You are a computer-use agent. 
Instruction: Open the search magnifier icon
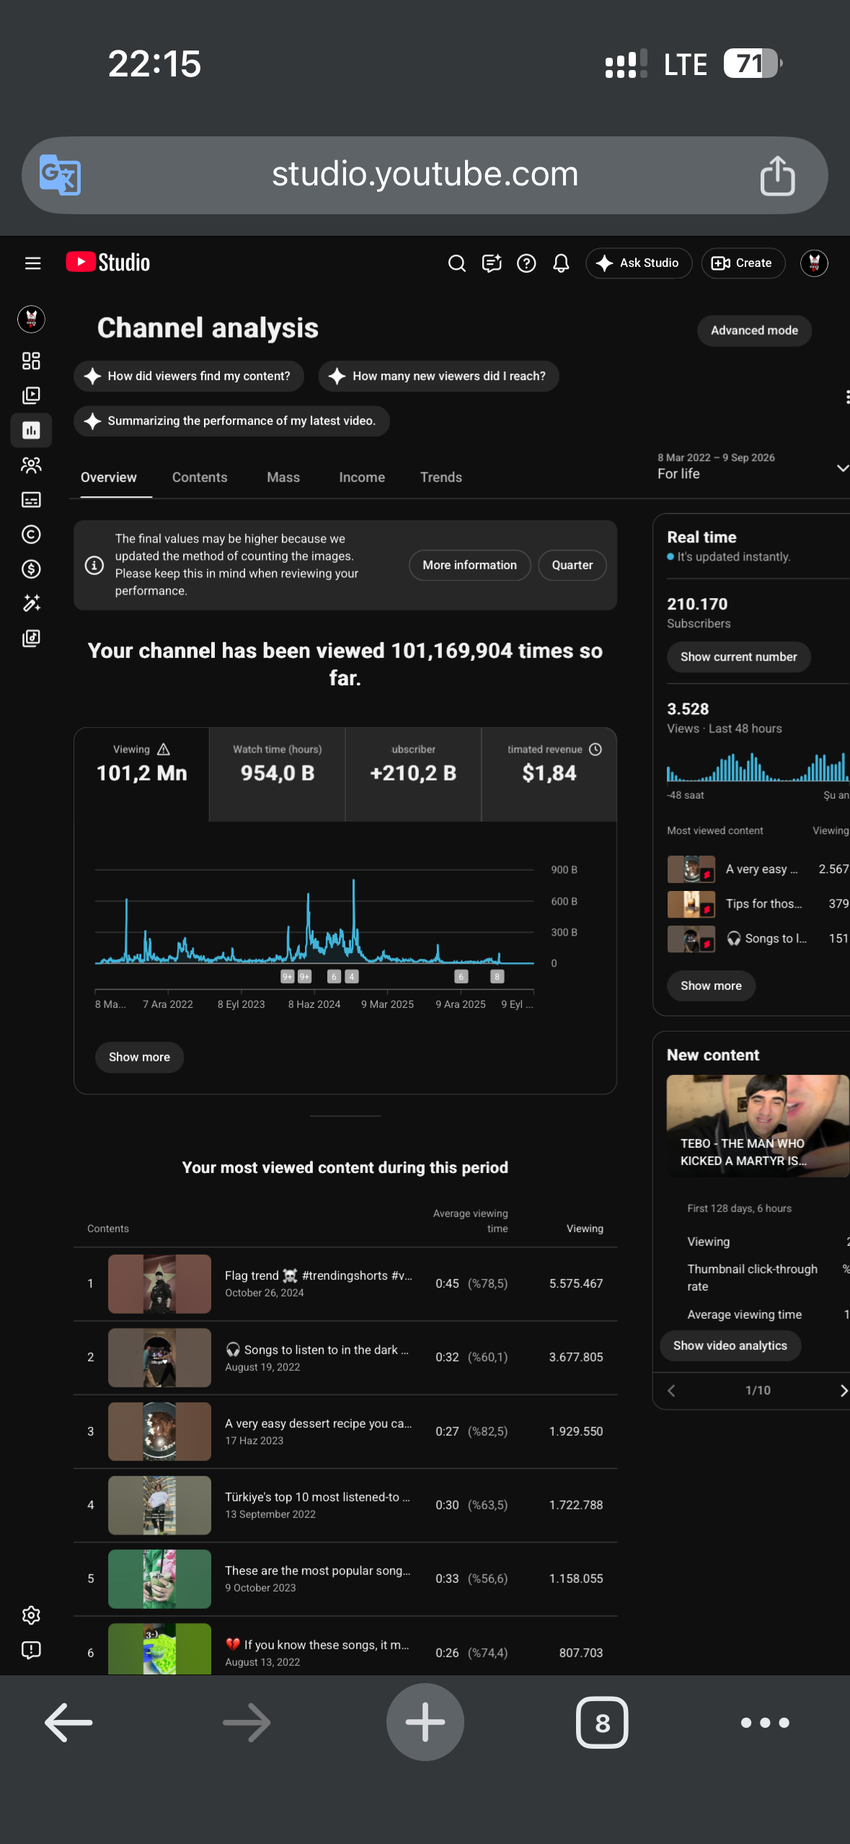(x=456, y=263)
